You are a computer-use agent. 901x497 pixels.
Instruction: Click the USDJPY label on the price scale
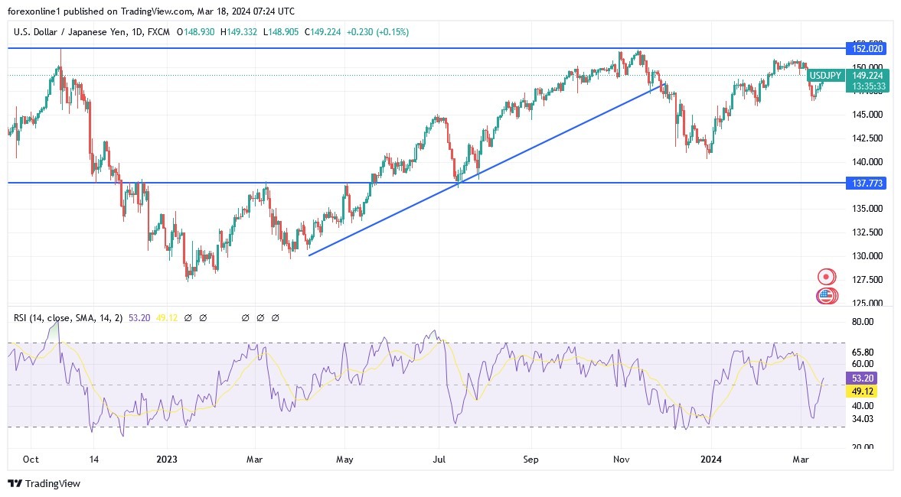pos(825,76)
